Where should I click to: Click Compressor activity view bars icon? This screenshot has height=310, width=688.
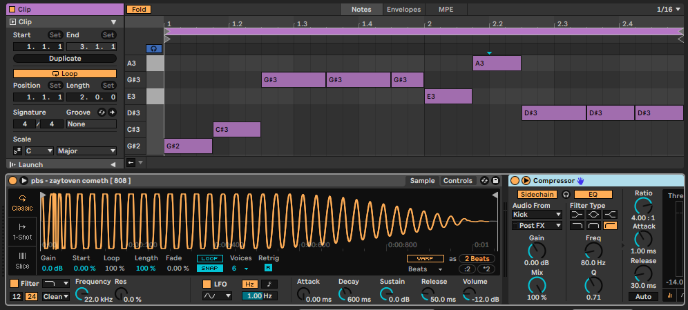[670, 296]
